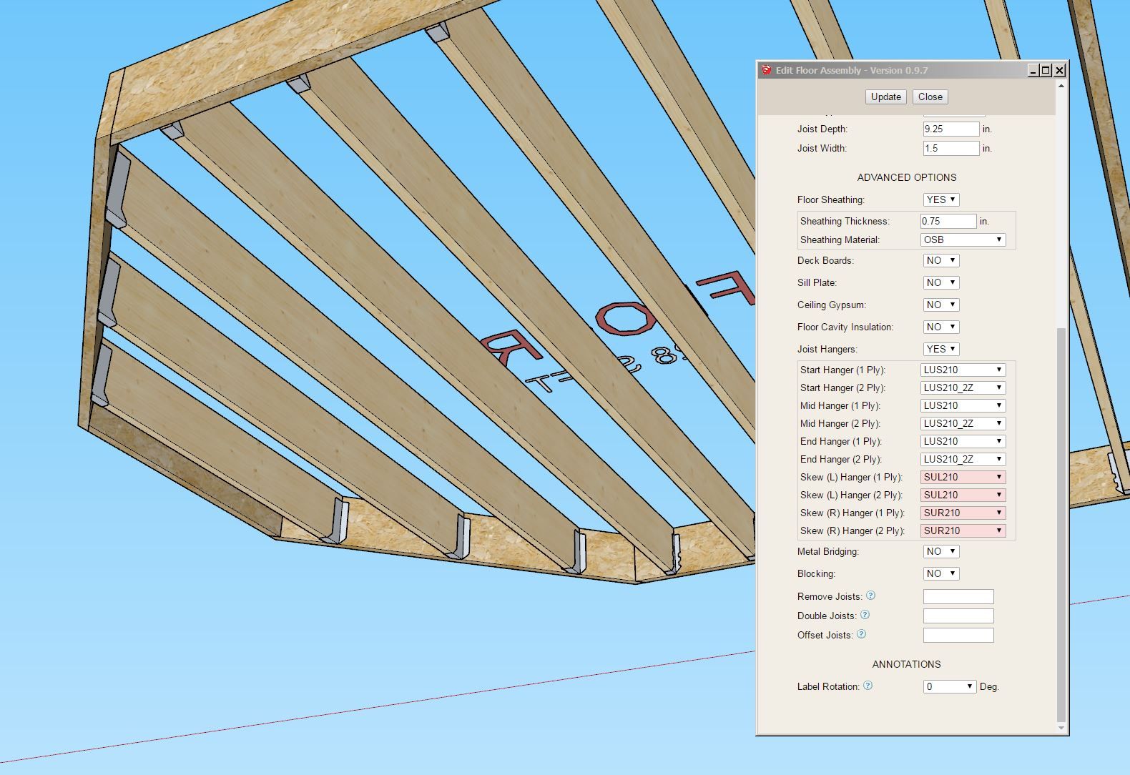Open the Start Hanger (1 Ply) dropdown
Viewport: 1130px width, 775px height.
point(963,370)
